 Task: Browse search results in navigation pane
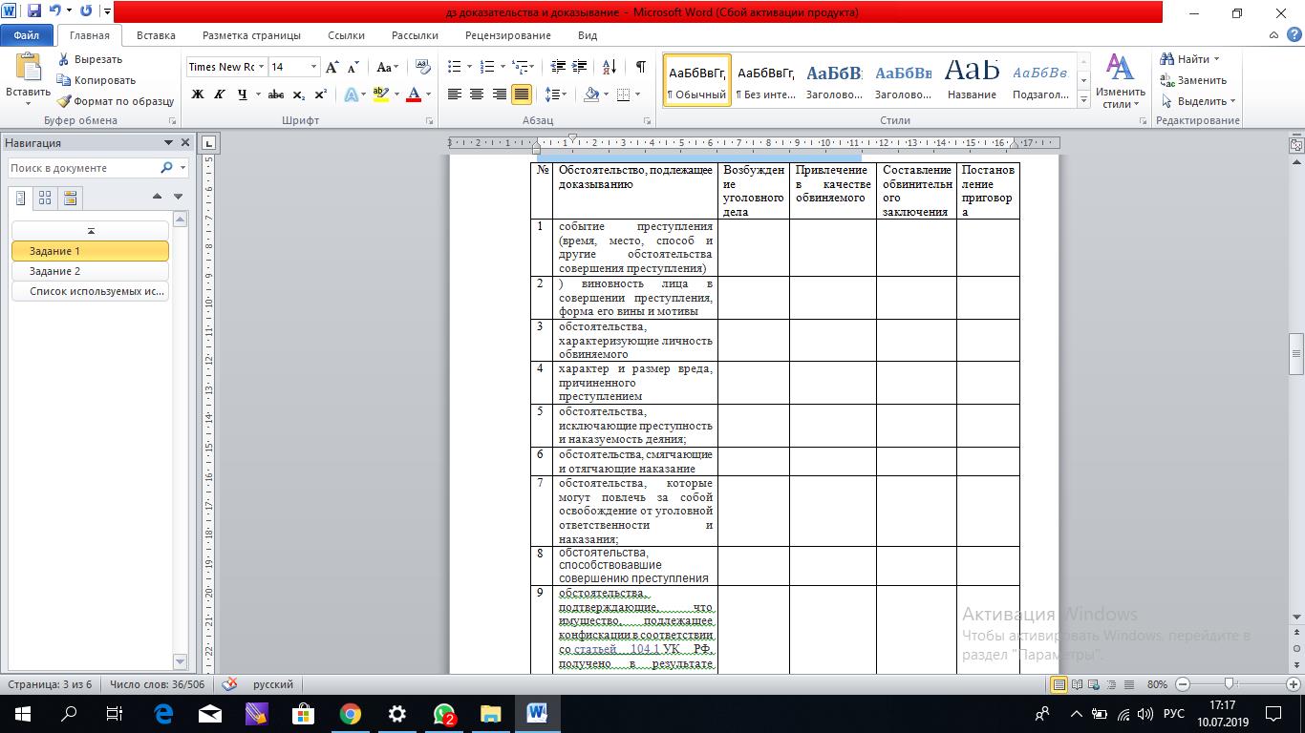tap(70, 199)
